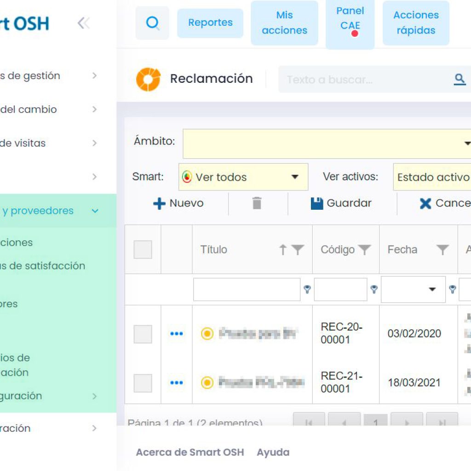471x471 pixels.
Task: Click the red notification dot on Panel CAE
Action: pyautogui.click(x=355, y=33)
